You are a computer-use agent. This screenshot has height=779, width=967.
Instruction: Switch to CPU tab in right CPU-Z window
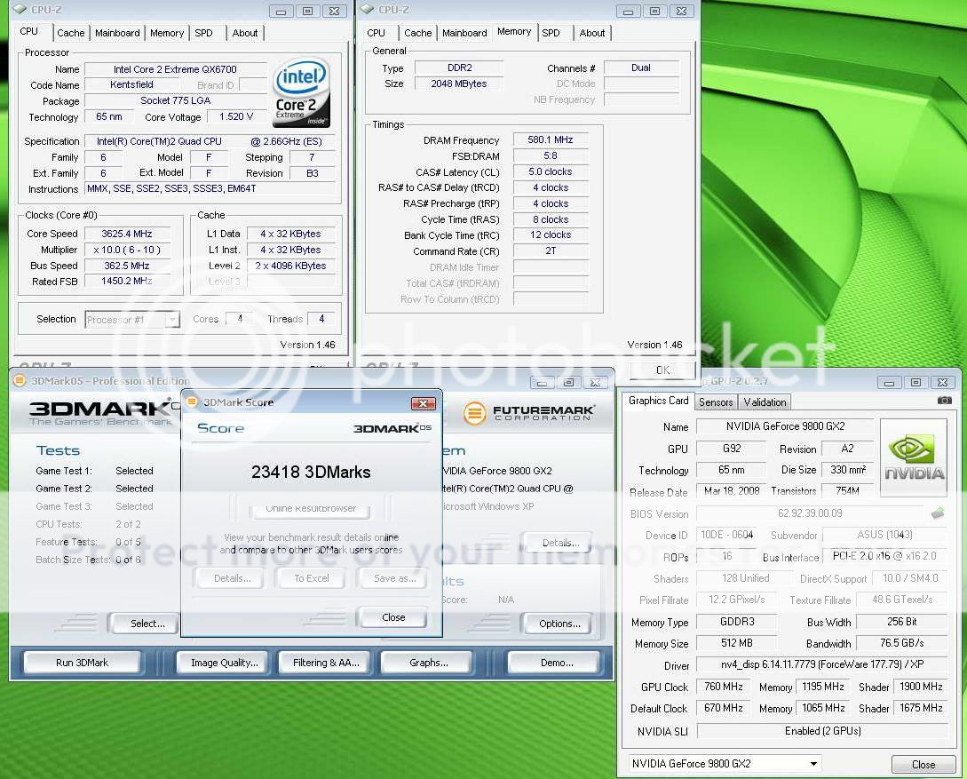click(x=376, y=33)
